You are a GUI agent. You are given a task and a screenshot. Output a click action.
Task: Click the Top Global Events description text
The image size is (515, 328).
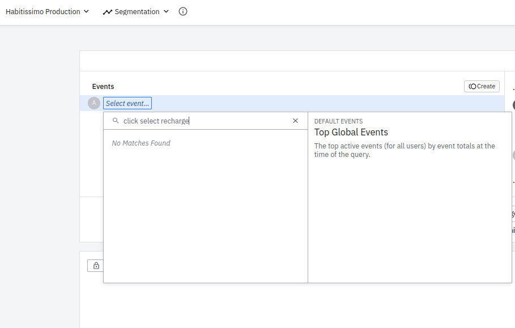(x=405, y=150)
